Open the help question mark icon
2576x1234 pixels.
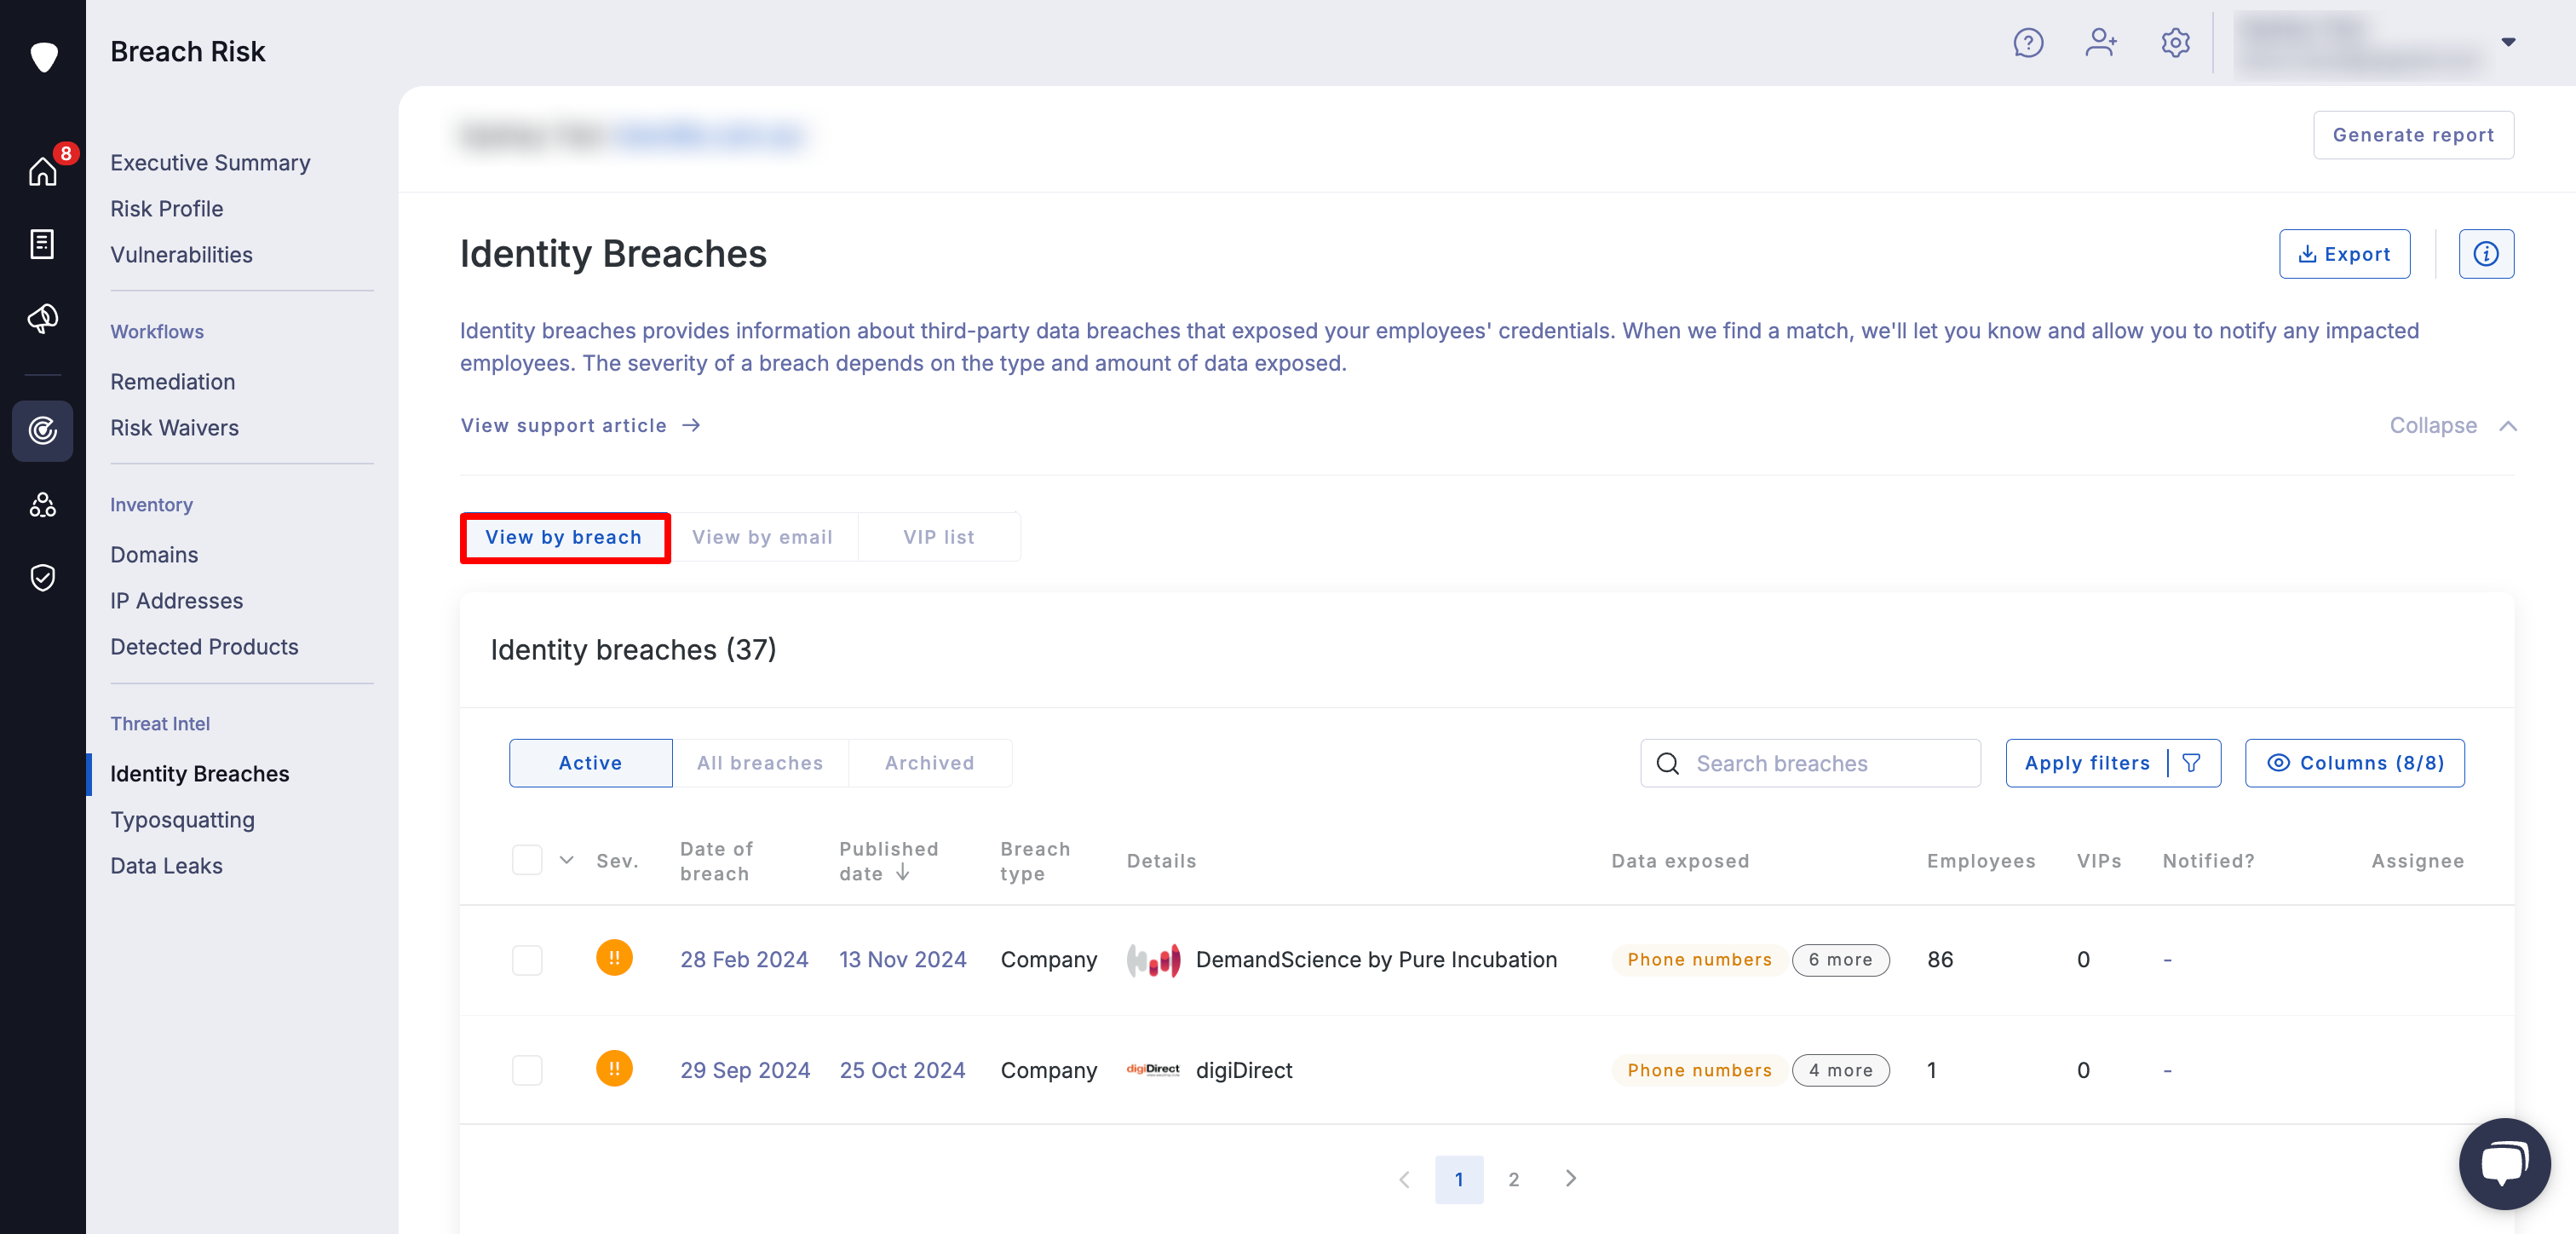pos(2028,43)
